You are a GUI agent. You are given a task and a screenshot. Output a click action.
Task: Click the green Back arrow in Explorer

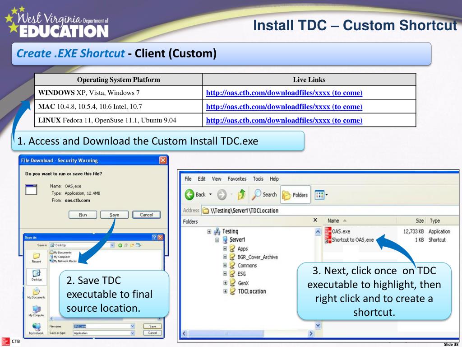(x=189, y=195)
